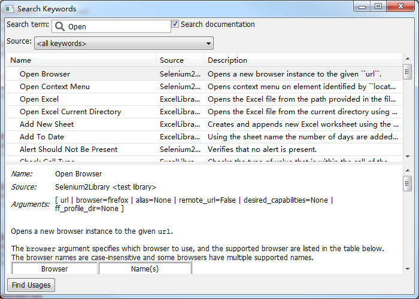This screenshot has height=299, width=419.
Task: Toggle the Search documentation checkbox
Action: 175,24
